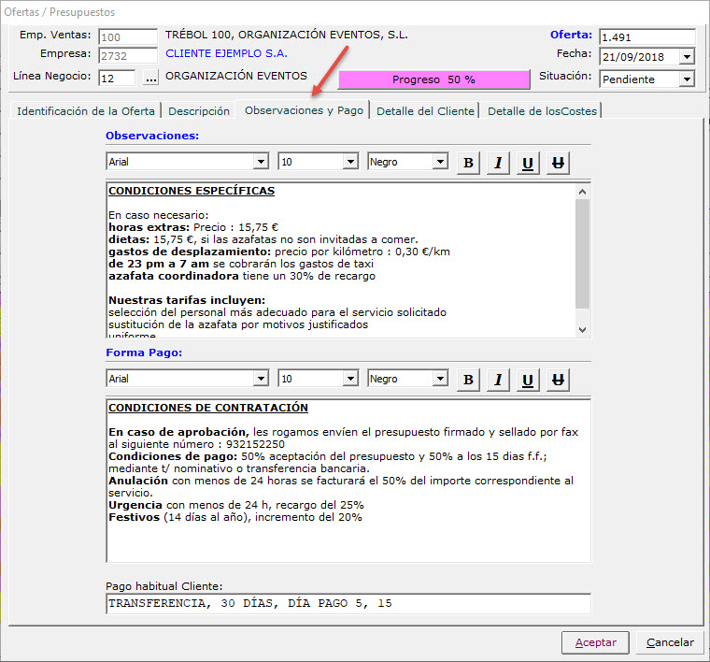Apply Bold in the Forma Pago toolbar
This screenshot has height=662, width=710.
(x=468, y=380)
